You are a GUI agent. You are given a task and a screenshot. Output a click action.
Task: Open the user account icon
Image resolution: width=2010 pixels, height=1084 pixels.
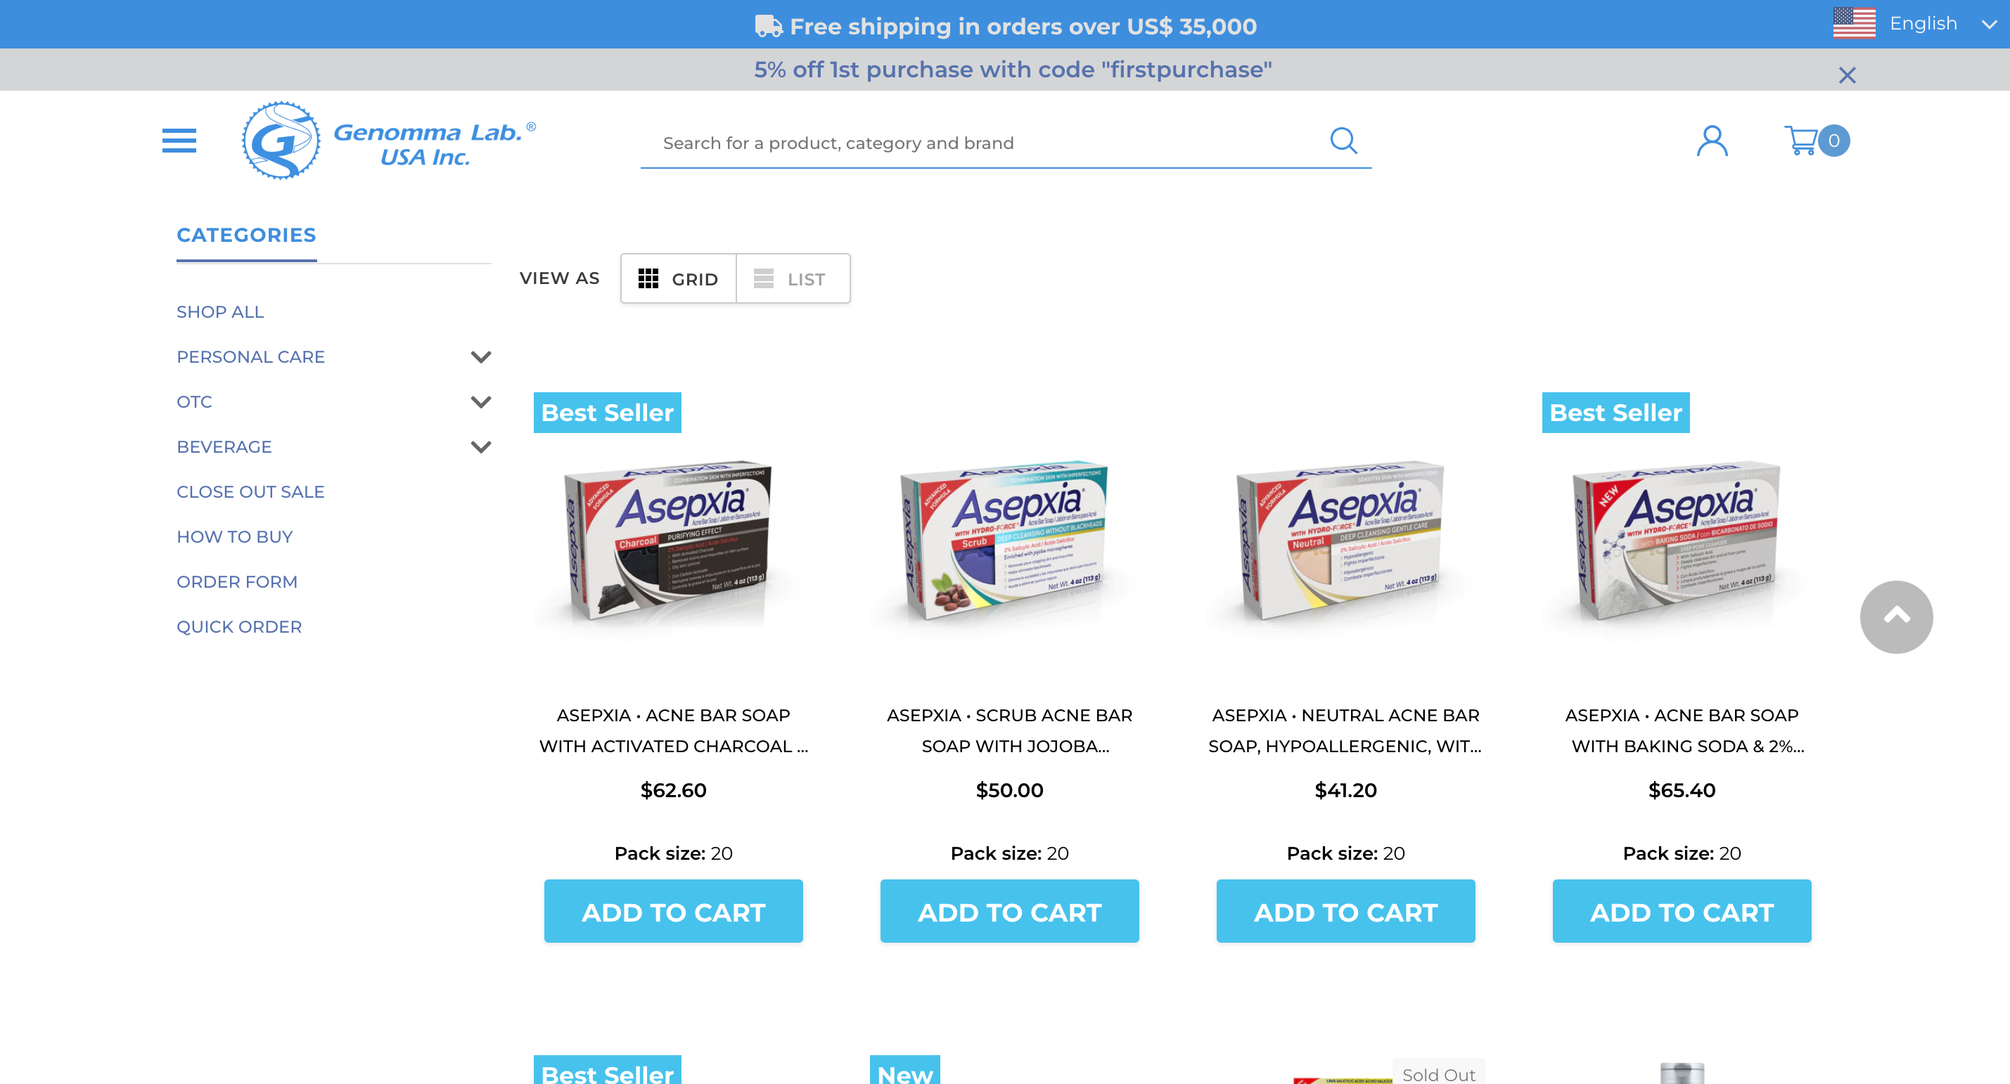pyautogui.click(x=1712, y=141)
